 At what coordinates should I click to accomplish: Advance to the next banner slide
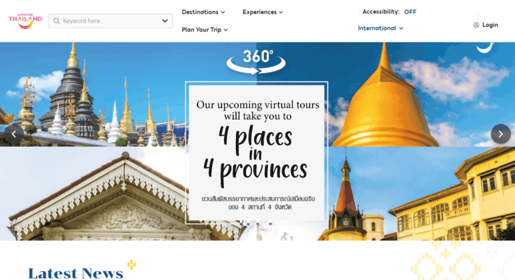500,134
